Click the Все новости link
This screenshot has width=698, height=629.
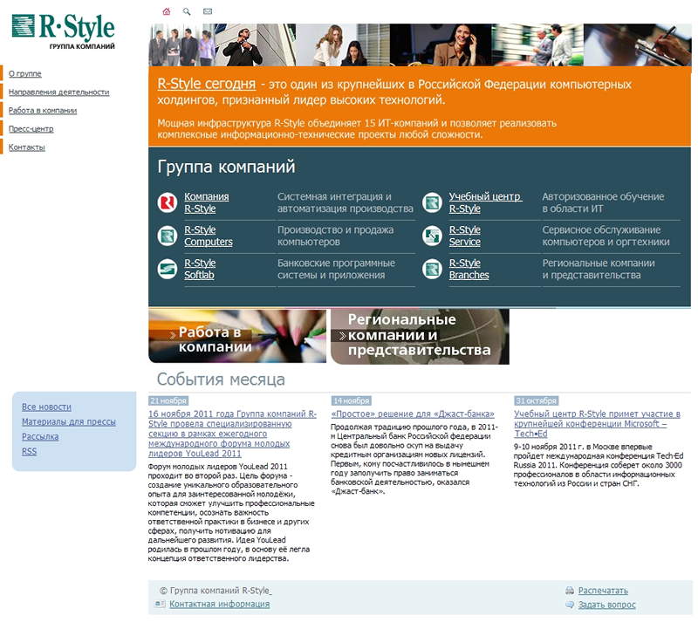tap(46, 407)
